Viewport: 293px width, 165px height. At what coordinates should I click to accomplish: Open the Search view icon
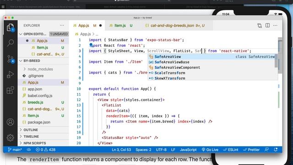(10, 43)
